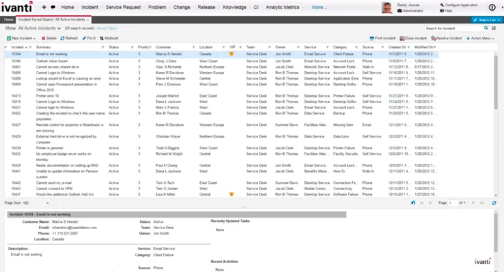504x272 pixels.
Task: Switch to the Home tab in dark bar
Action: point(9,20)
